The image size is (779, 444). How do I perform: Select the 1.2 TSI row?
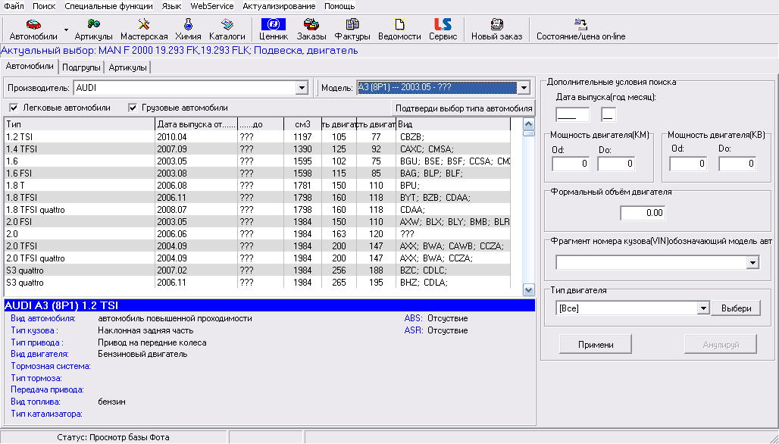258,136
